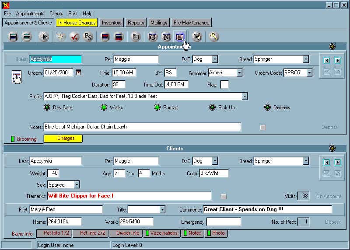The width and height of the screenshot is (350, 250).
Task: Open the Groomer dropdown showing Aimee
Action: tap(239, 73)
